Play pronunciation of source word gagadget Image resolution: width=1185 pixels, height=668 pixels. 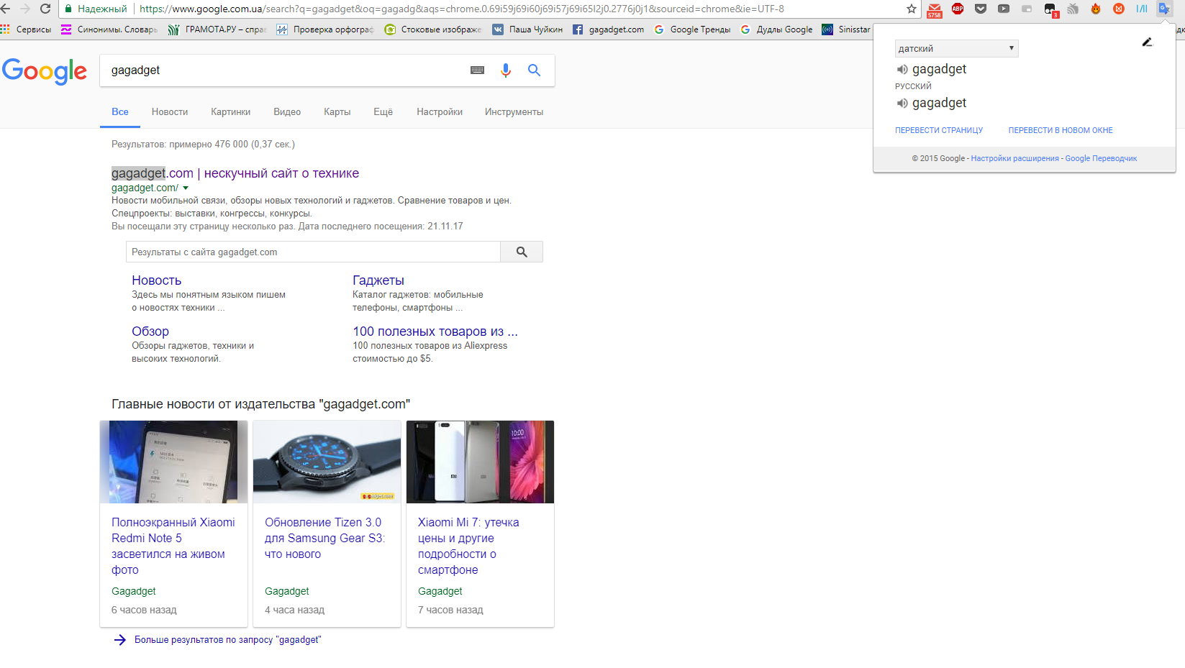tap(902, 69)
